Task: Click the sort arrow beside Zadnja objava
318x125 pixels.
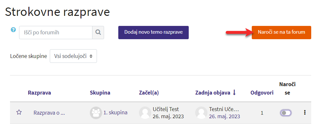Action: point(234,93)
